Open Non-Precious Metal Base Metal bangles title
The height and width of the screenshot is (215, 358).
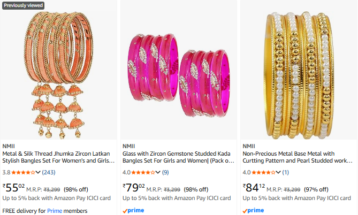click(298, 156)
